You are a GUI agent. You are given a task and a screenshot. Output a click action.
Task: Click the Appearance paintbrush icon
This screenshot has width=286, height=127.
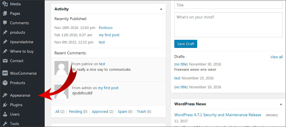tap(5, 95)
